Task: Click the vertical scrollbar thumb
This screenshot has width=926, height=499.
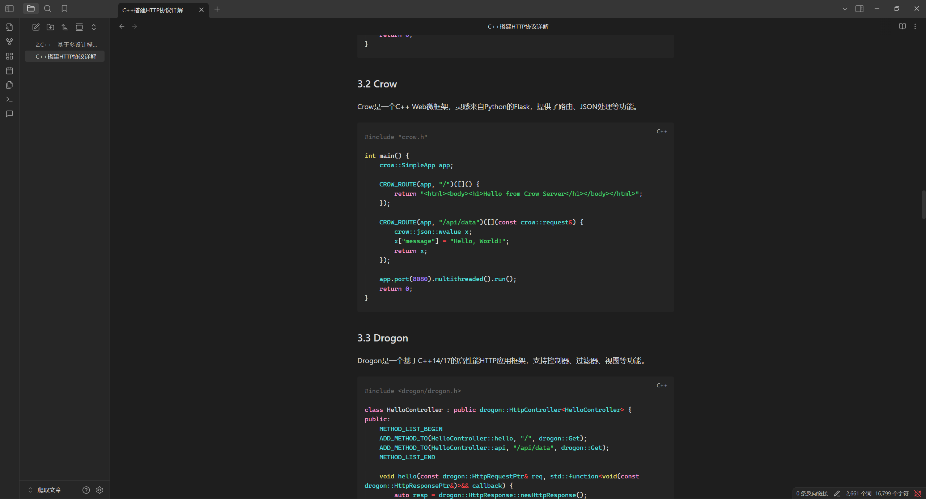Action: coord(923,205)
